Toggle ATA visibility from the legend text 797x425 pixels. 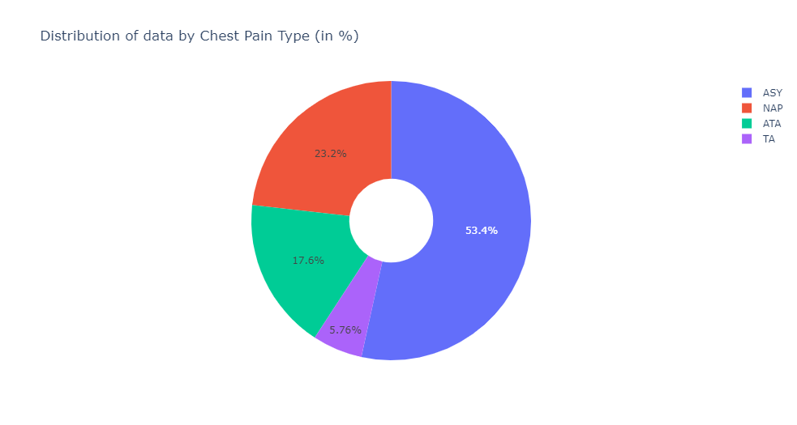[x=772, y=123]
